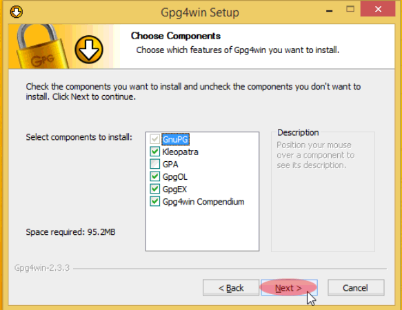The height and width of the screenshot is (310, 402).
Task: Cancel the Gpg4win setup
Action: pos(356,288)
